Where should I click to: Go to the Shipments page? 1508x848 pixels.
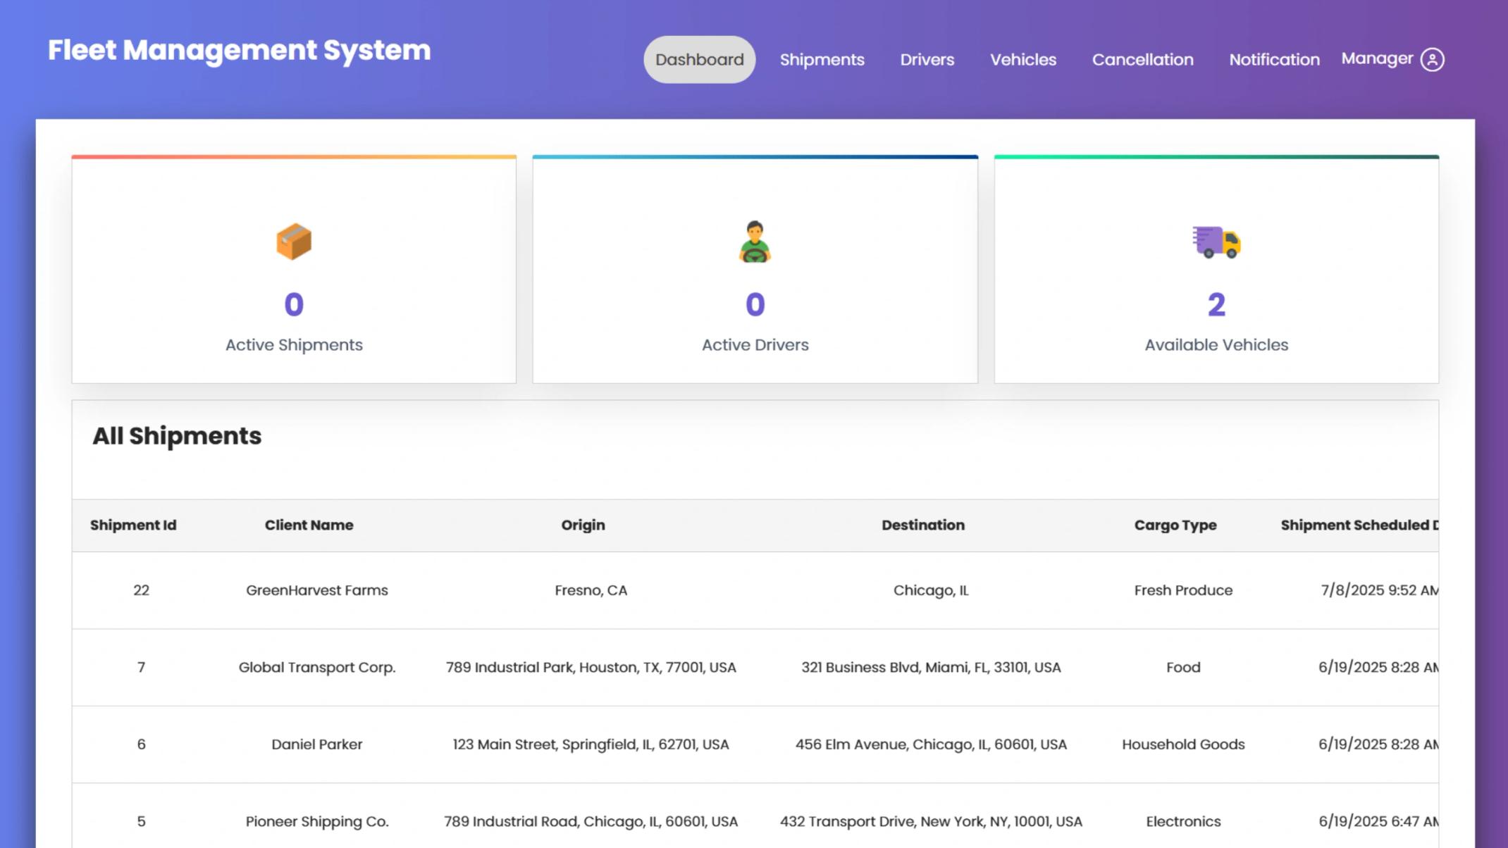[x=822, y=60]
